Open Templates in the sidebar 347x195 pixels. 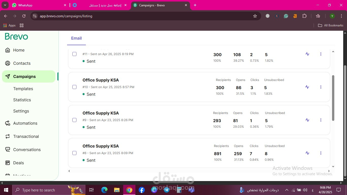pos(23,89)
